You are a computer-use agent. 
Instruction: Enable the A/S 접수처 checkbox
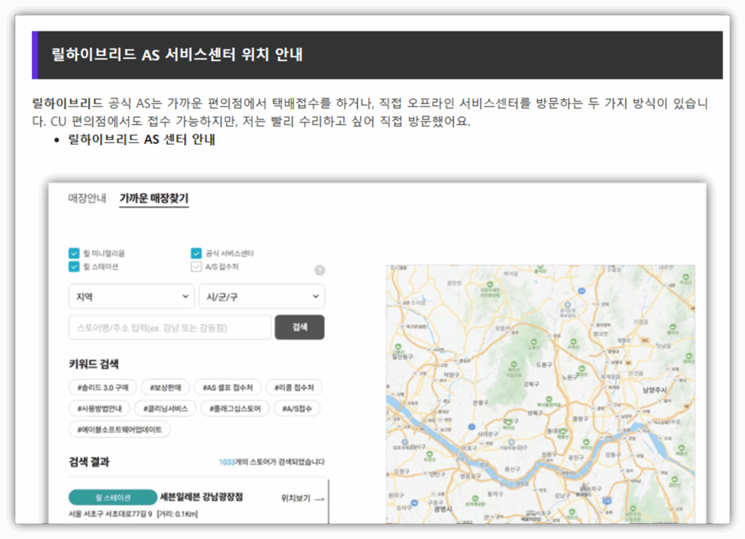pos(196,266)
